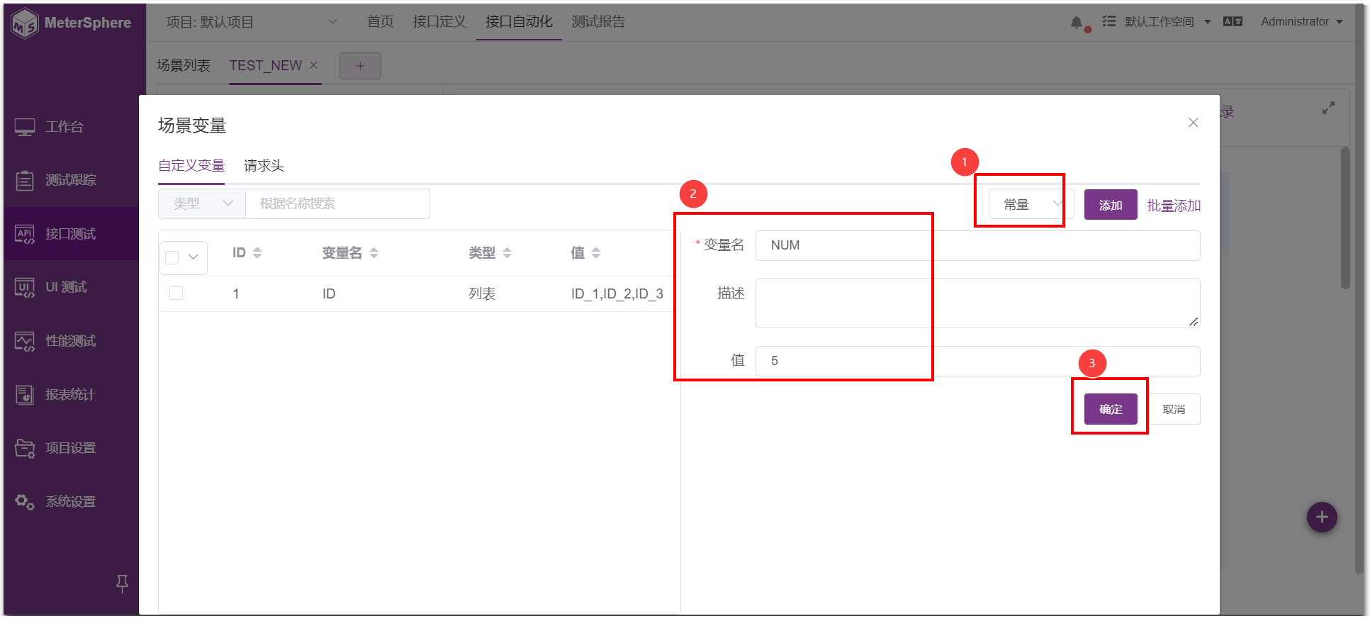Screen dimensions: 1370x621
Task: Go to 首页 in top menu
Action: pos(381,22)
